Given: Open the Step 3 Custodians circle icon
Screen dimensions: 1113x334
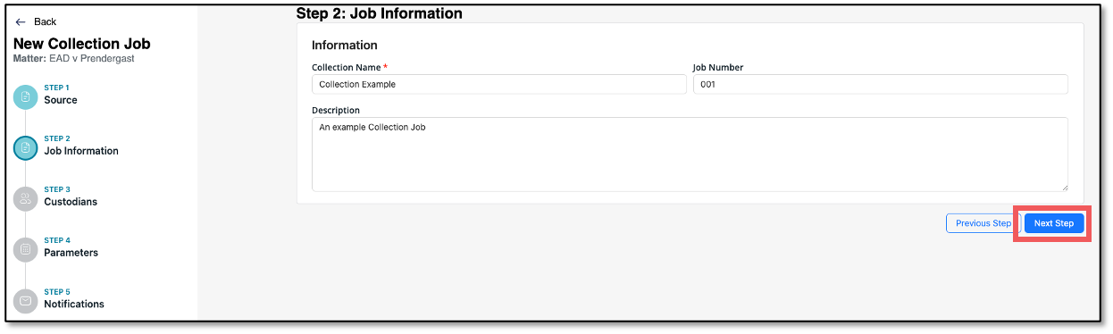Looking at the screenshot, I should click(25, 198).
